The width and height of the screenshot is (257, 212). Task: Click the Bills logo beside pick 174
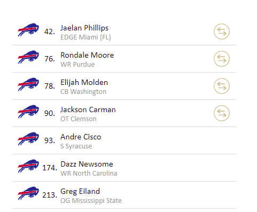pyautogui.click(x=28, y=166)
